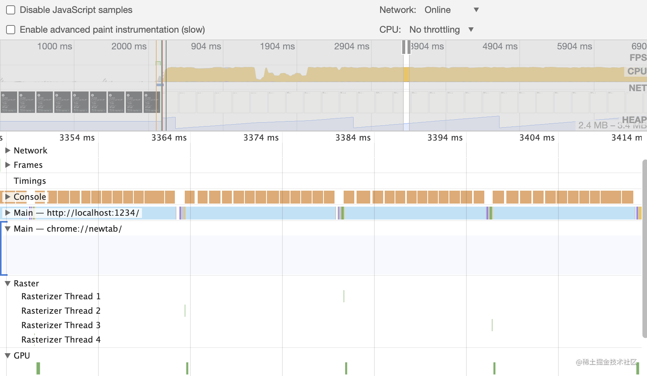Click the first GPU task bar at the left
The width and height of the screenshot is (647, 376).
pos(38,368)
